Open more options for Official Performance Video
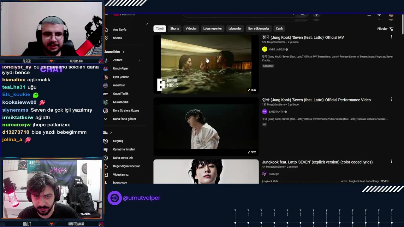Image resolution: width=404 pixels, height=227 pixels. tap(392, 99)
